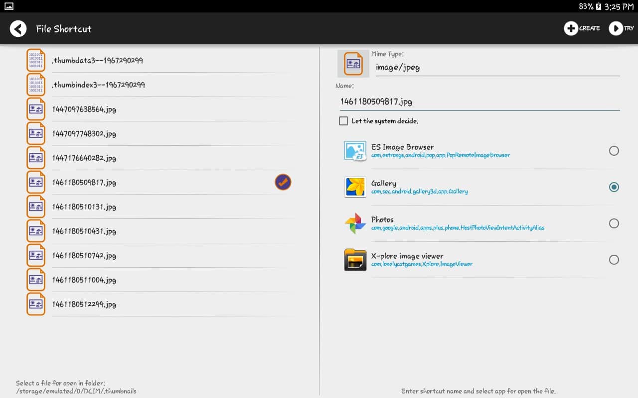Select the Gallery radio button

614,187
